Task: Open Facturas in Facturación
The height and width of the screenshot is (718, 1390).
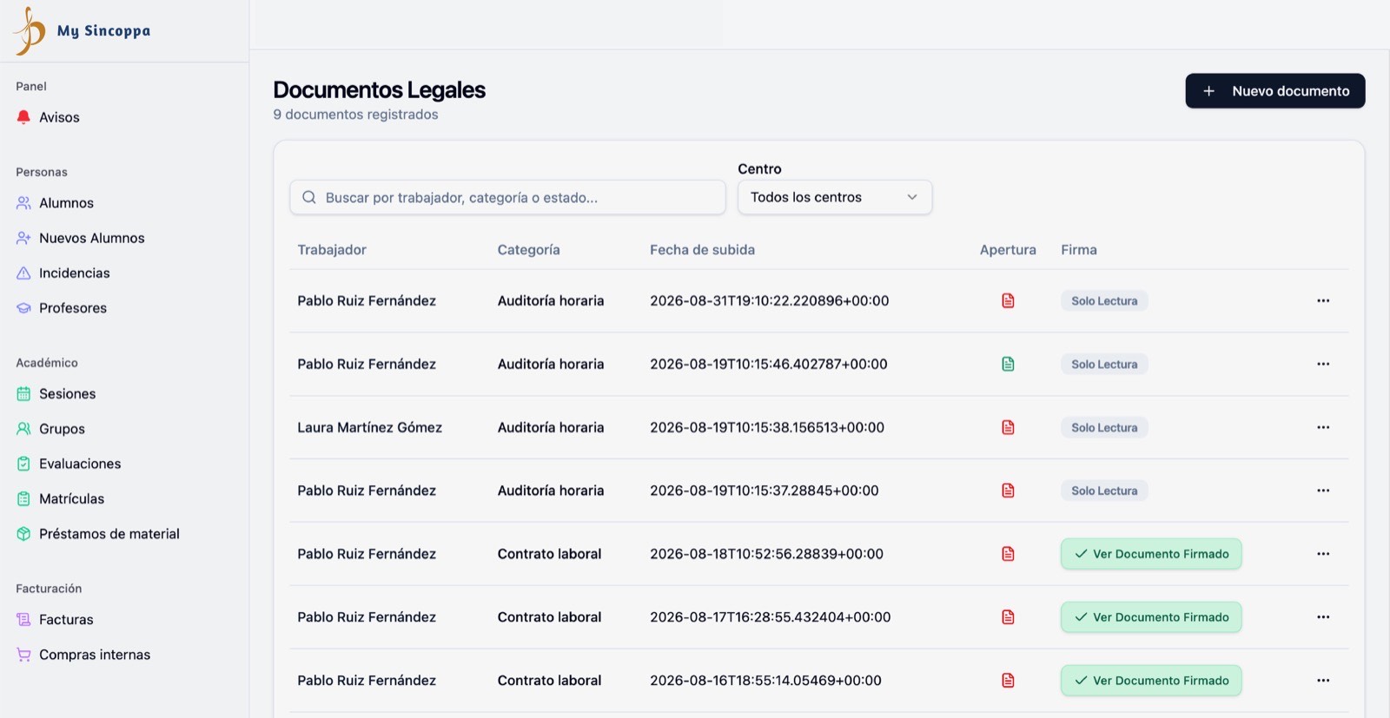Action: (66, 620)
